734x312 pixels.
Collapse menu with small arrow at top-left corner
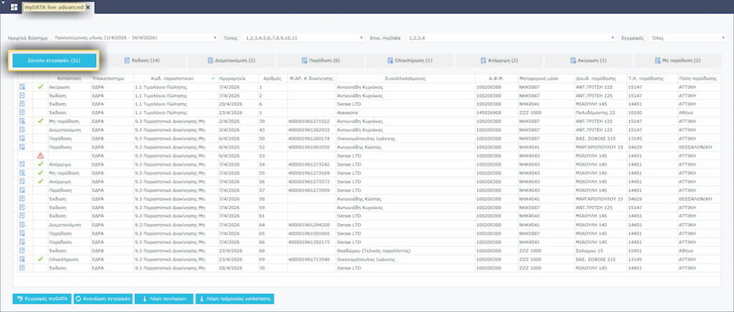[x=3, y=2]
